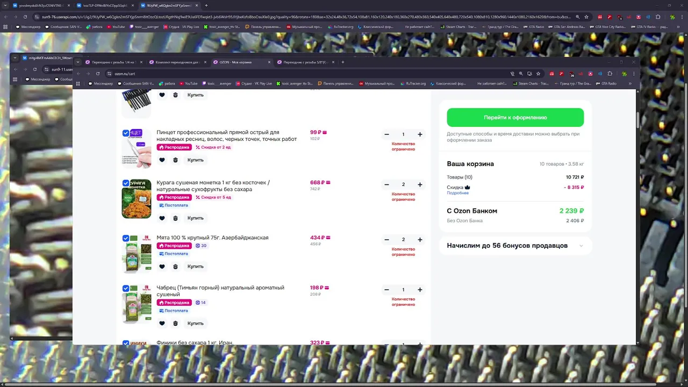
Task: Uncheck the Чабрец (Тимьян горный) checkbox
Action: click(126, 288)
